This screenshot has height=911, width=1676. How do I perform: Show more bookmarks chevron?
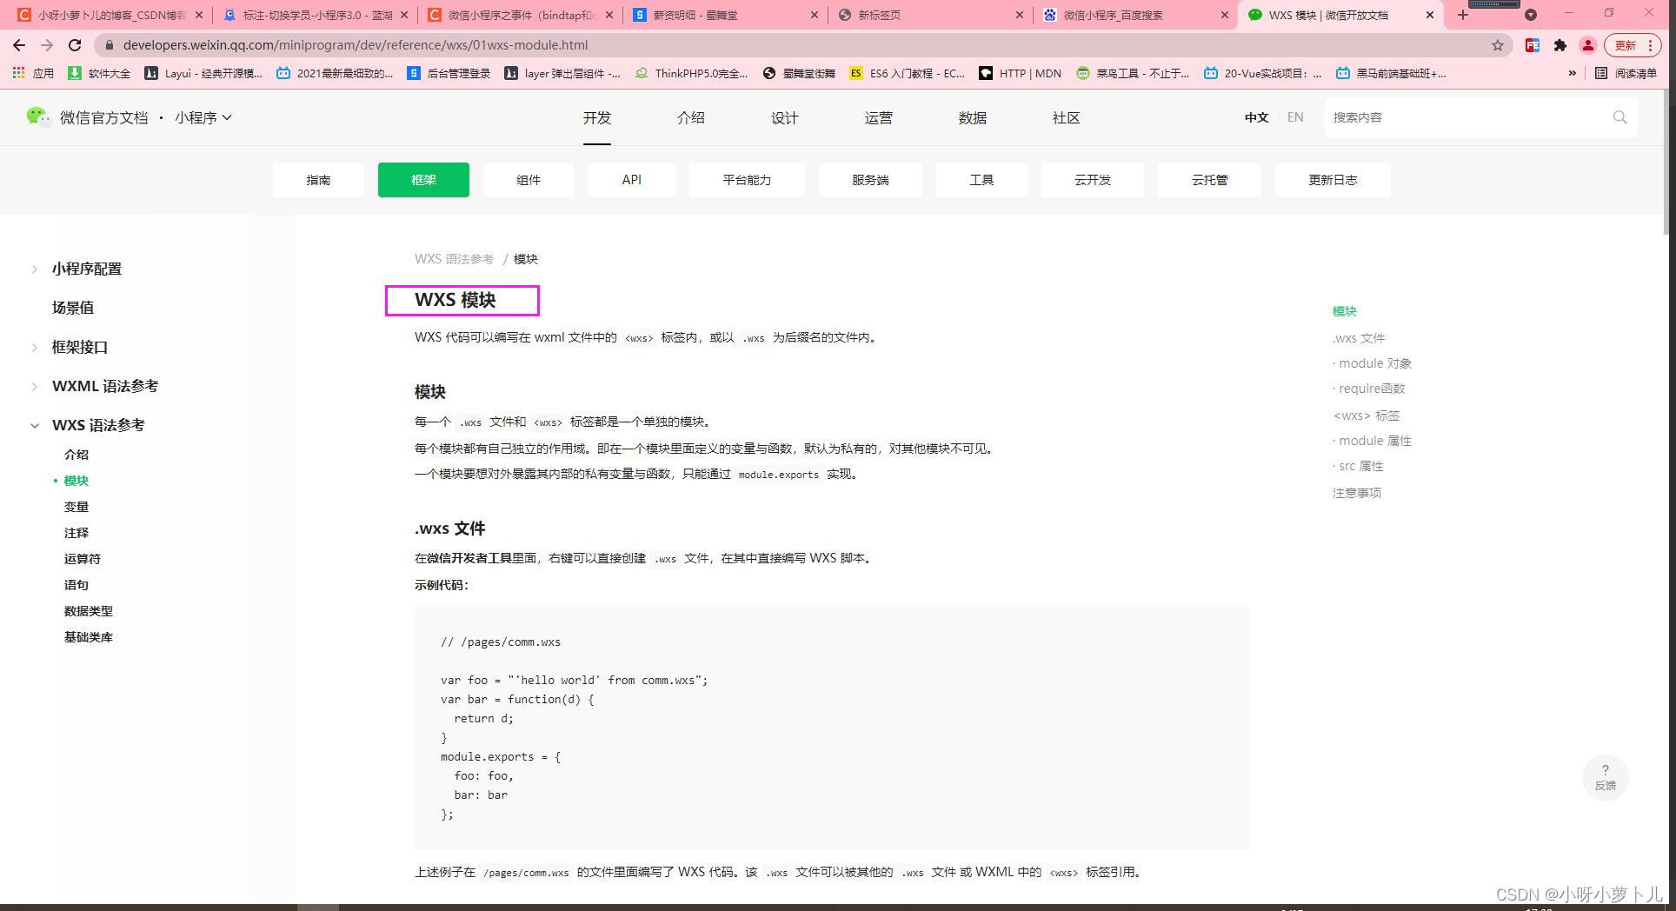click(1572, 73)
